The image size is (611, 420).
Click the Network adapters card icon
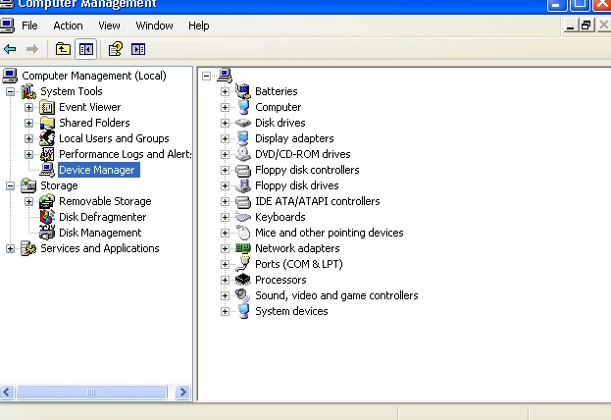(243, 248)
